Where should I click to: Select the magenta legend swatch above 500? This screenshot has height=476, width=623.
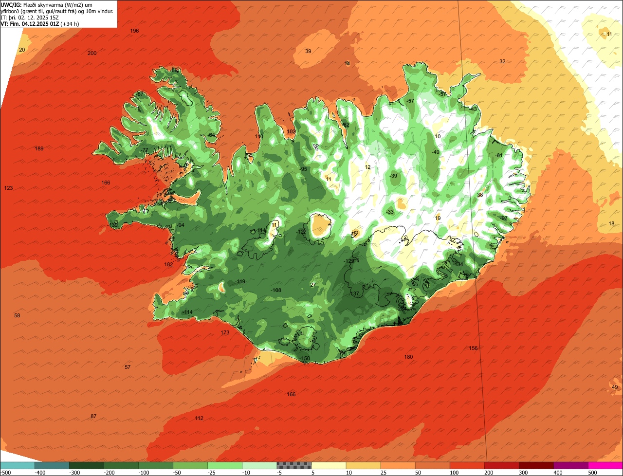(x=605, y=465)
